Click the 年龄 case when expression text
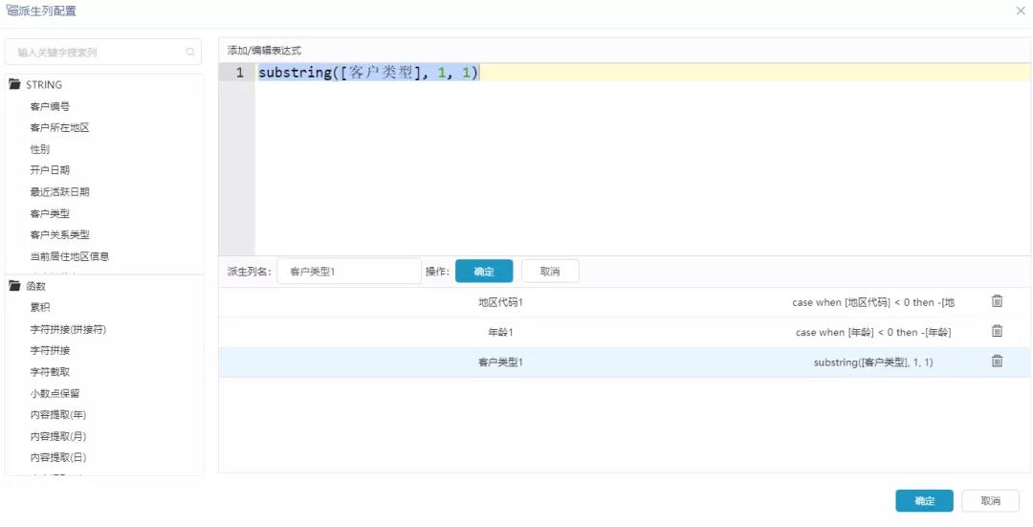The height and width of the screenshot is (527, 1033). (873, 332)
